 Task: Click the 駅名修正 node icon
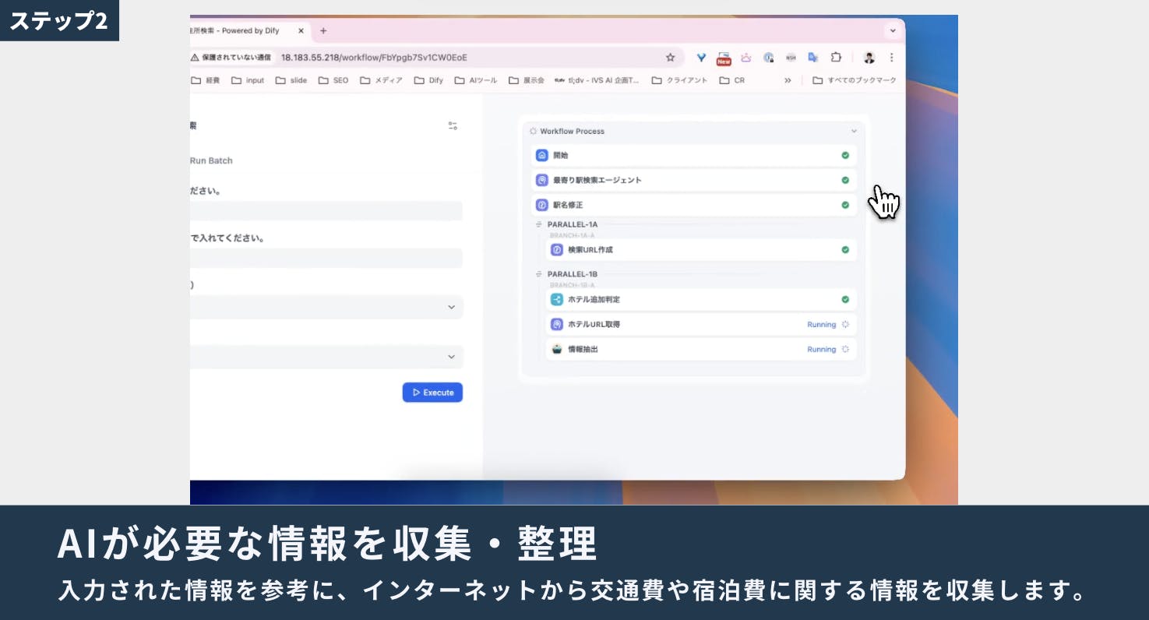[542, 206]
